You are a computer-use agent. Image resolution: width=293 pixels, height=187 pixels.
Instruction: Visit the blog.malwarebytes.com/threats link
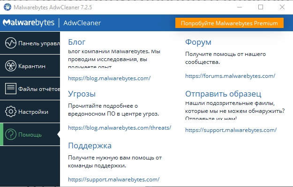click(120, 128)
